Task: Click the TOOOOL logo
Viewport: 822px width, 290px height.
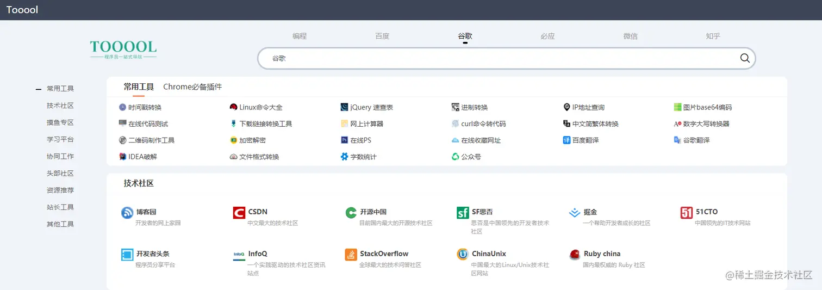Action: point(123,50)
